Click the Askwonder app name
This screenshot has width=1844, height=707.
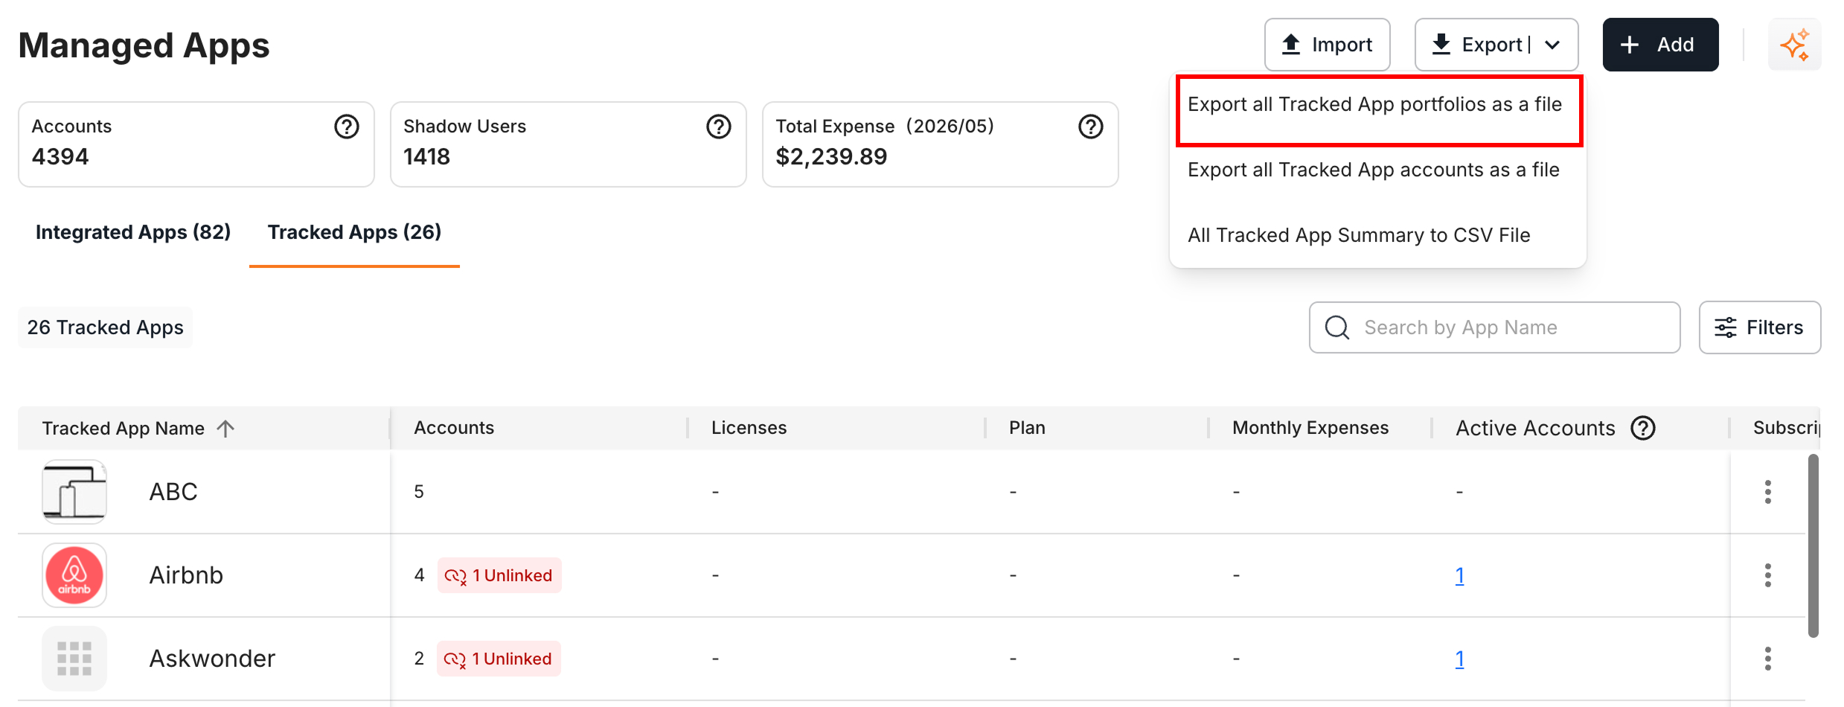(212, 659)
